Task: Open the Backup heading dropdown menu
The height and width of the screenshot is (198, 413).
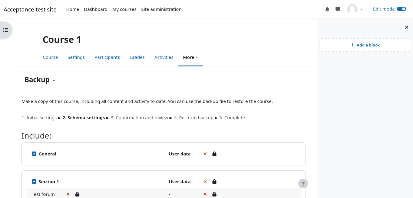Action: tap(54, 80)
